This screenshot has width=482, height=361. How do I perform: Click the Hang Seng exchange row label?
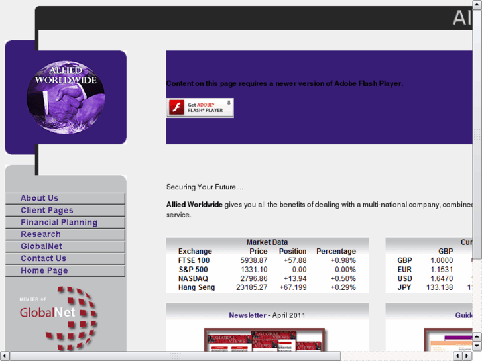tap(196, 287)
